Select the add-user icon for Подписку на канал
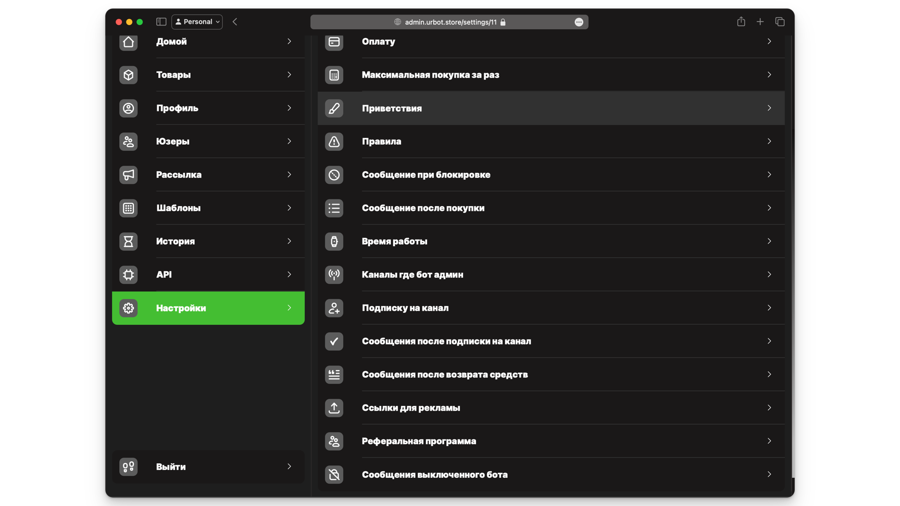This screenshot has height=506, width=900. pos(334,308)
